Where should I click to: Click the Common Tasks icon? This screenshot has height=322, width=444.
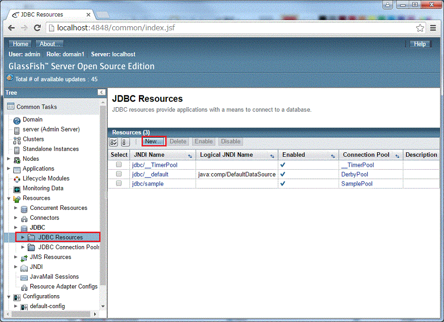(x=11, y=107)
